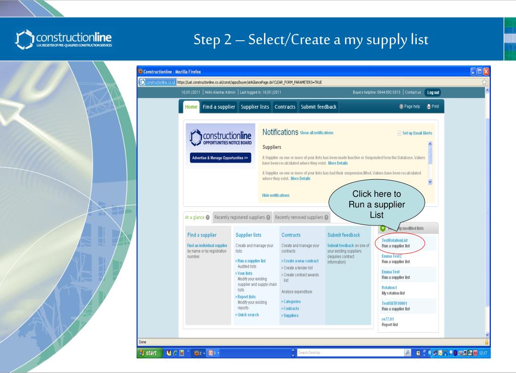Click the bookmark star icon in address bar
The image size is (516, 373).
[484, 82]
